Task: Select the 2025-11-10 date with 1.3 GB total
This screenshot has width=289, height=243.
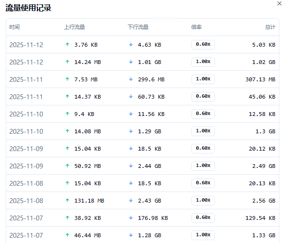Action: [26, 131]
